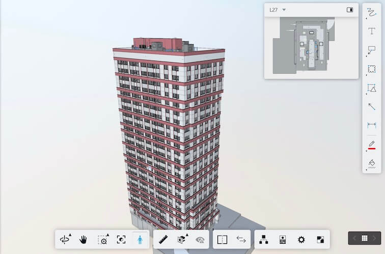Select the Dimension markup tool
The width and height of the screenshot is (385, 254).
click(372, 125)
